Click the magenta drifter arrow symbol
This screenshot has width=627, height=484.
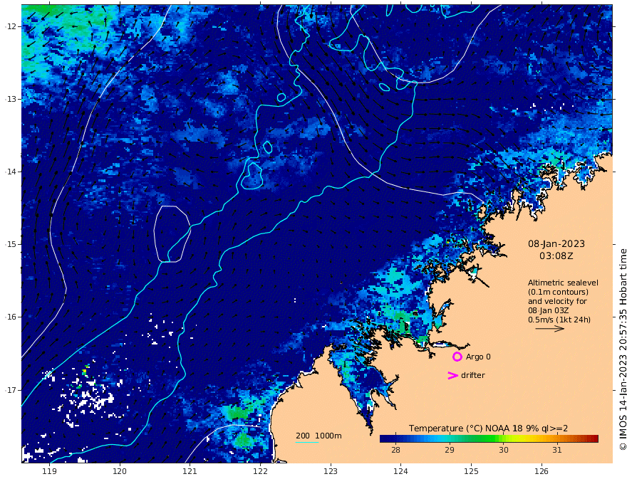(452, 375)
